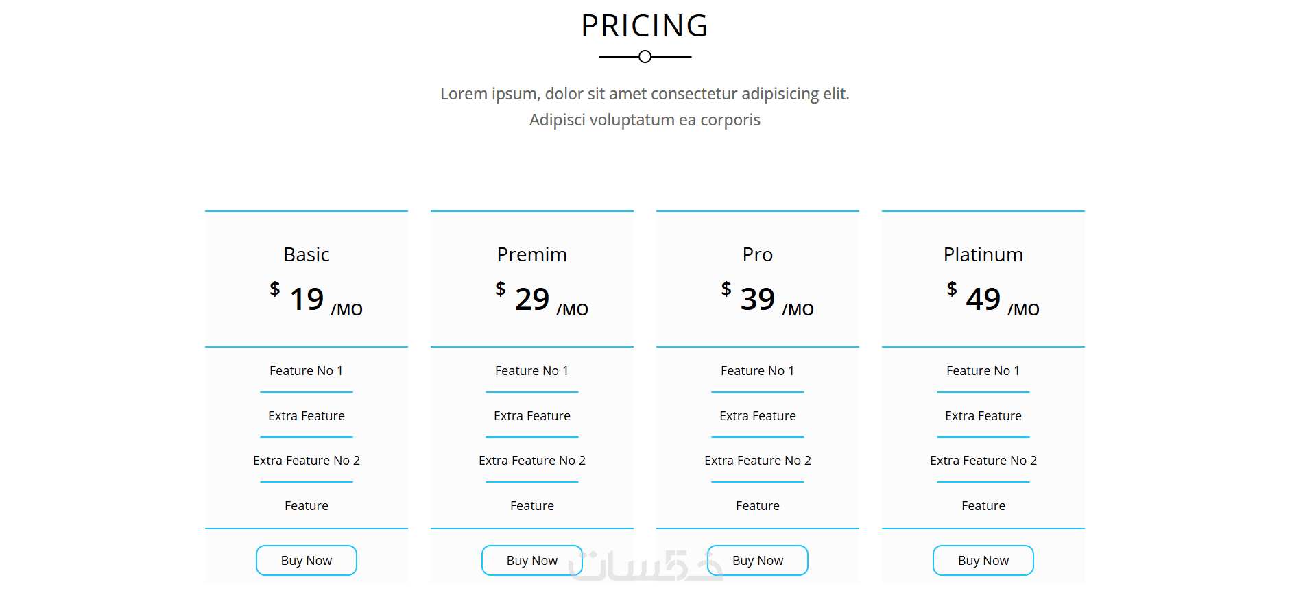Click the $49 /MO price

pyautogui.click(x=993, y=299)
